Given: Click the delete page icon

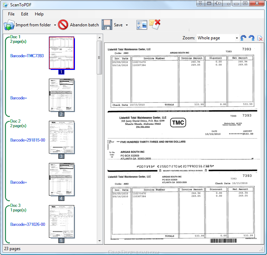Looking at the screenshot, I should (260, 38).
